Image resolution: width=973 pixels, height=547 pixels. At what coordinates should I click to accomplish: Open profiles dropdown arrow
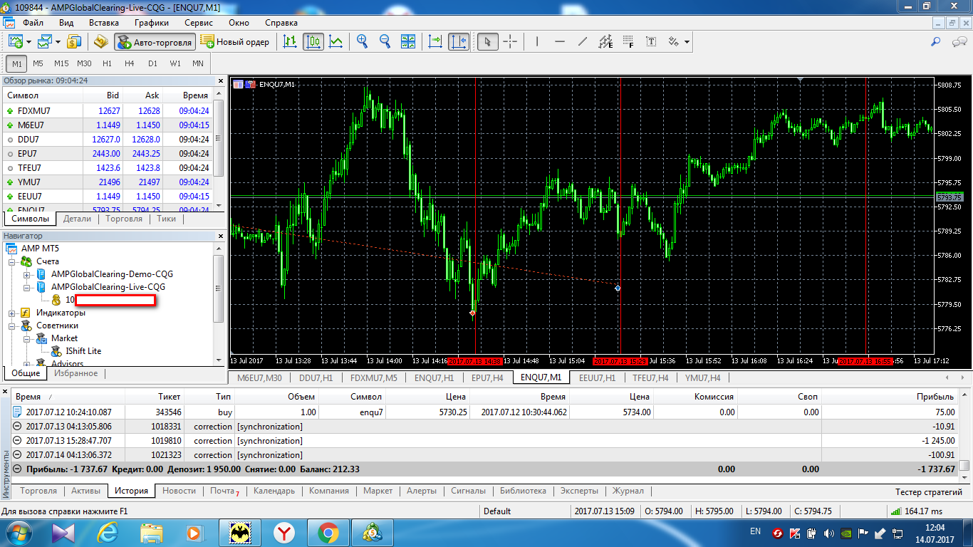click(58, 42)
